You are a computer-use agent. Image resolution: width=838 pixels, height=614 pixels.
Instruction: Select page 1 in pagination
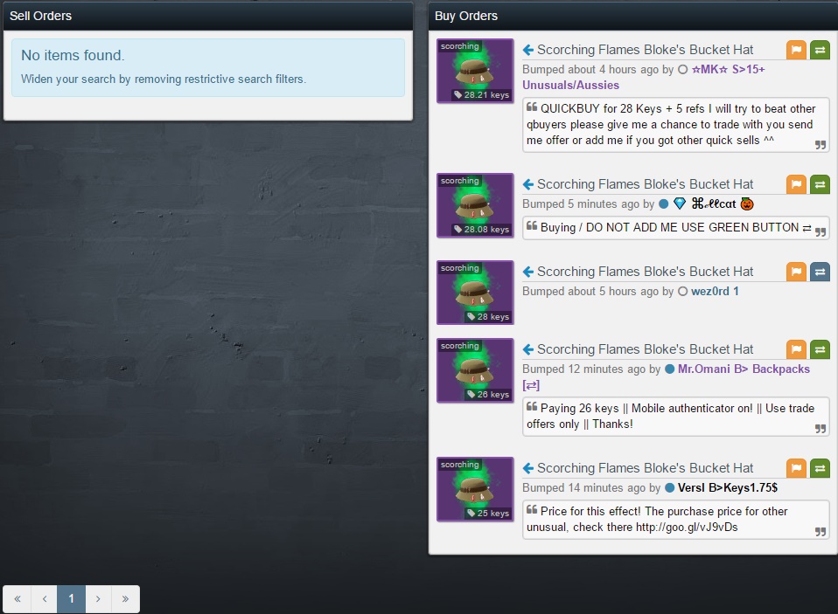[71, 599]
